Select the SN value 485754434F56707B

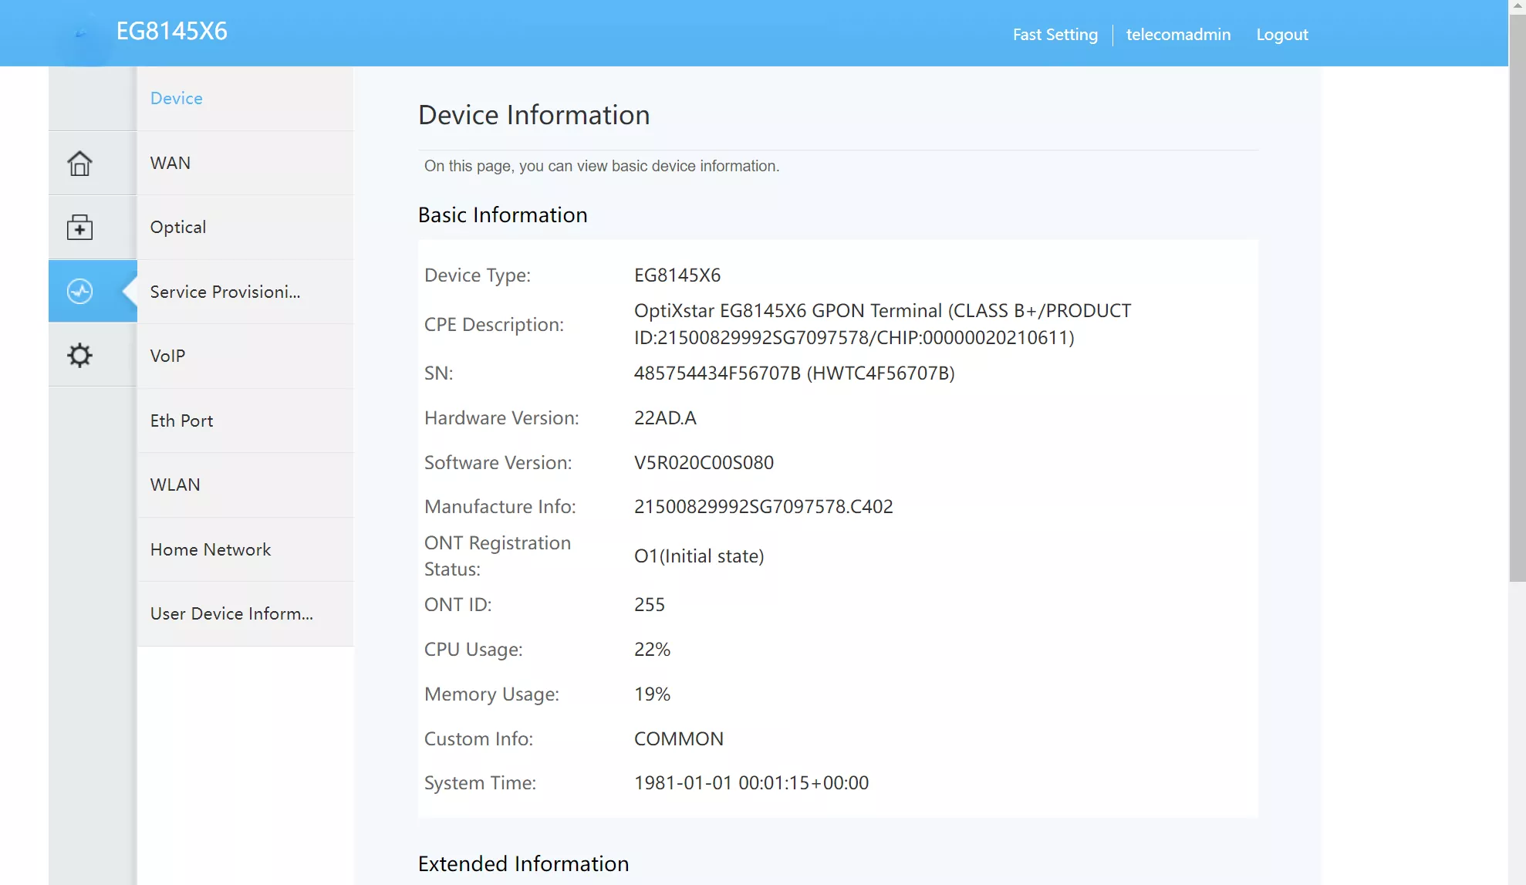tap(717, 373)
